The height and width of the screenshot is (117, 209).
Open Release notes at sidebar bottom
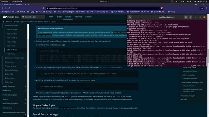click(x=7, y=108)
